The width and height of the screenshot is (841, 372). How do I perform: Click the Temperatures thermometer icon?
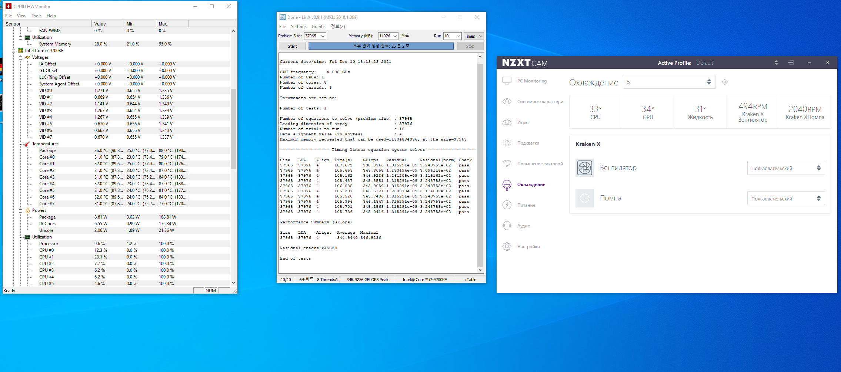tap(27, 144)
